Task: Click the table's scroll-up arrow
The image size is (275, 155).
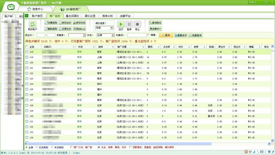Action: click(x=273, y=47)
